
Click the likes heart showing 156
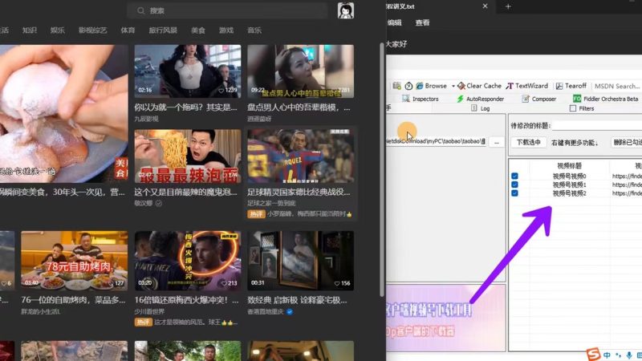click(x=337, y=283)
